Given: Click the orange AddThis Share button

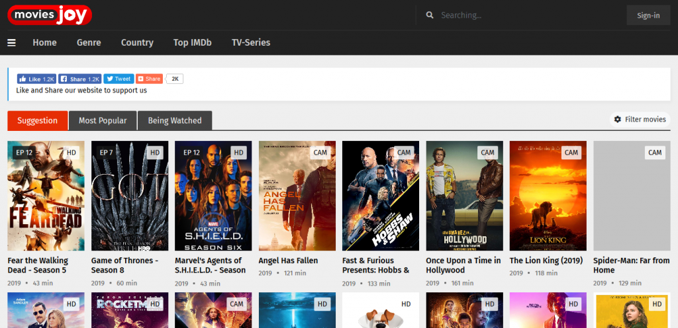Looking at the screenshot, I should point(149,79).
